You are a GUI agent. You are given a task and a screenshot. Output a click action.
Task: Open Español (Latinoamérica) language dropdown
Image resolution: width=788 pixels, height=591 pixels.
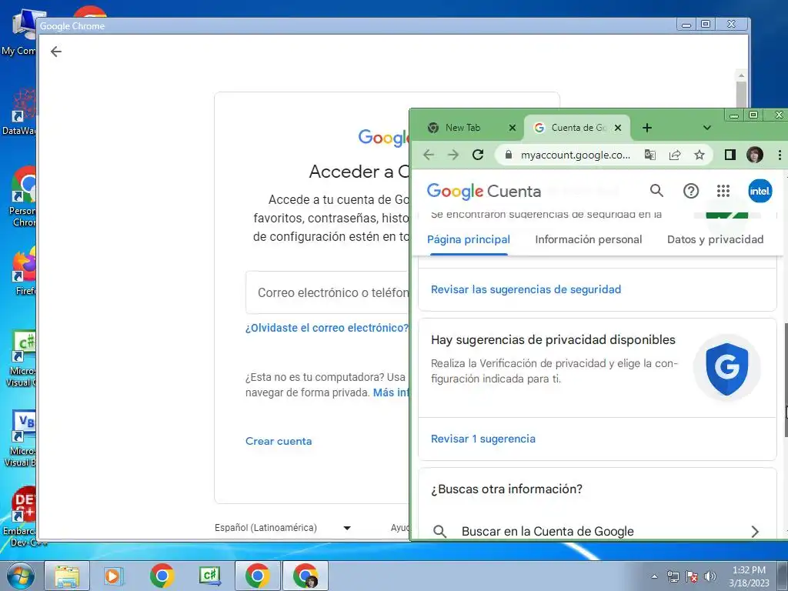[x=282, y=528]
